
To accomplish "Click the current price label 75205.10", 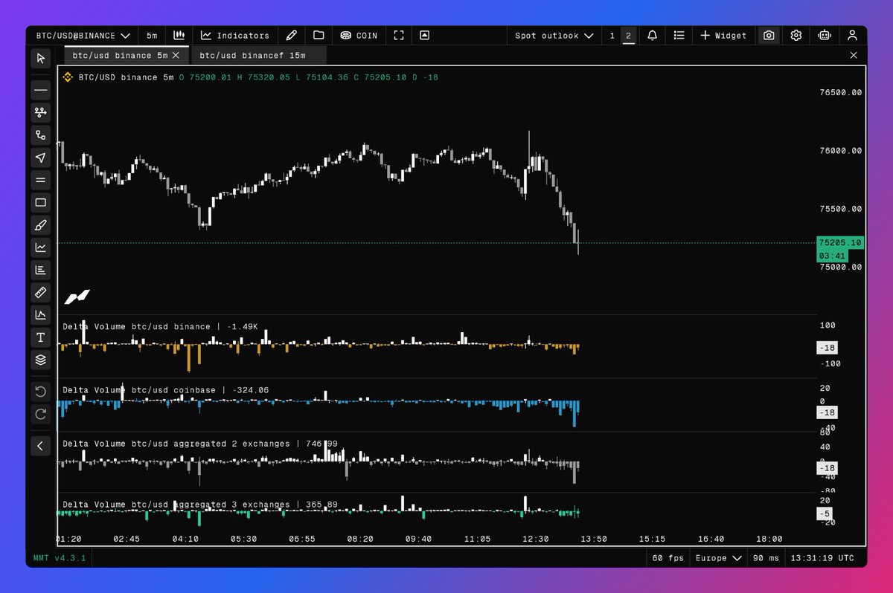I will (839, 242).
